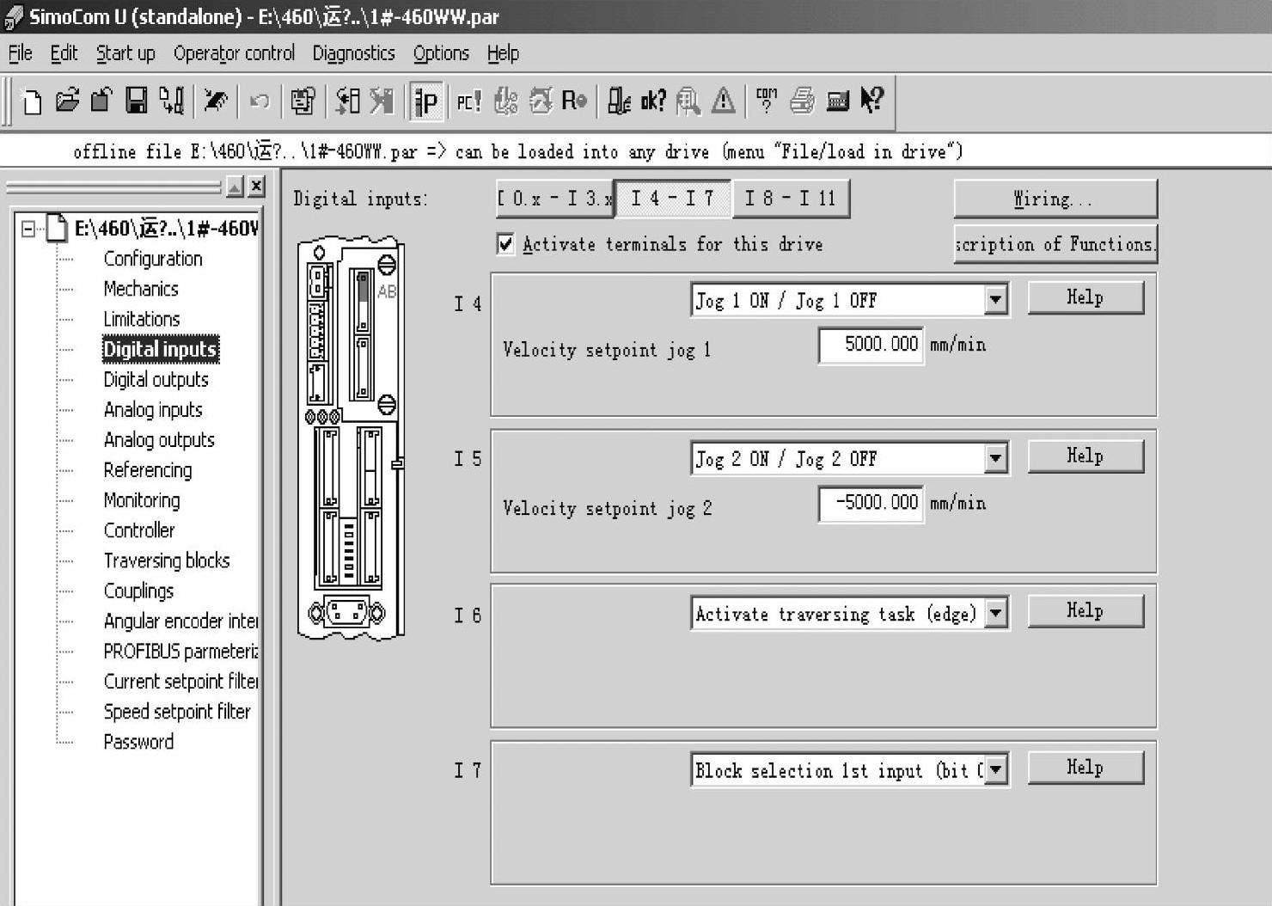Collapse the project tree root node
The height and width of the screenshot is (906, 1272).
(28, 229)
